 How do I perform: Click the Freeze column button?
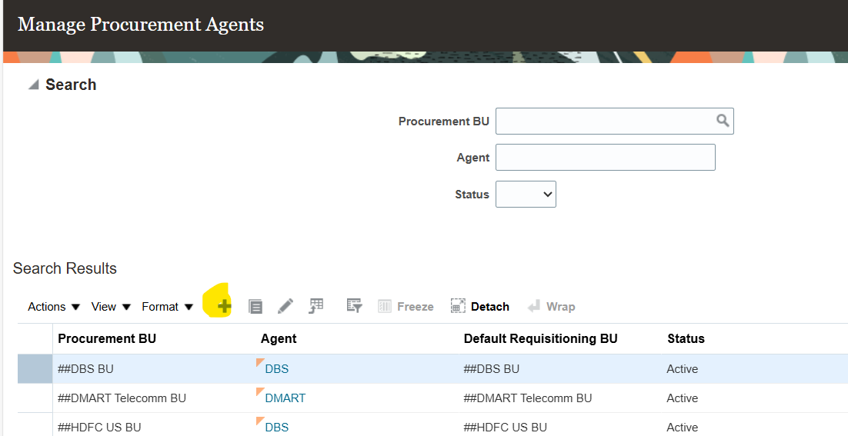[x=406, y=307]
